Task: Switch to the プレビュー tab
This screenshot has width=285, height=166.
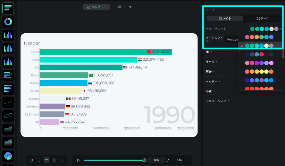Action: tap(96, 7)
